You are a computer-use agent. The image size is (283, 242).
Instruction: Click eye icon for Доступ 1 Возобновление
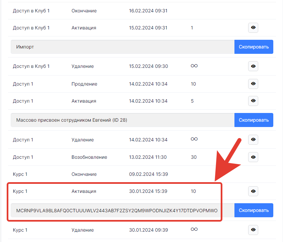point(253,157)
